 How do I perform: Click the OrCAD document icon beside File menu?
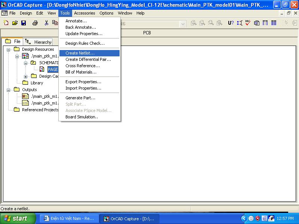(4, 13)
